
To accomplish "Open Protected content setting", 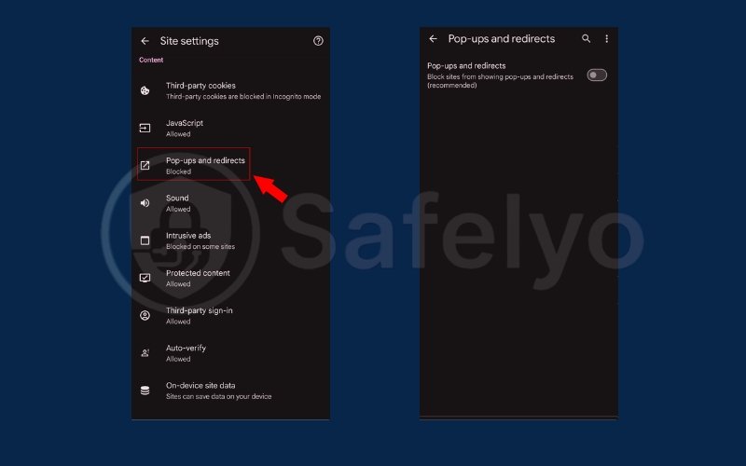I will (230, 278).
